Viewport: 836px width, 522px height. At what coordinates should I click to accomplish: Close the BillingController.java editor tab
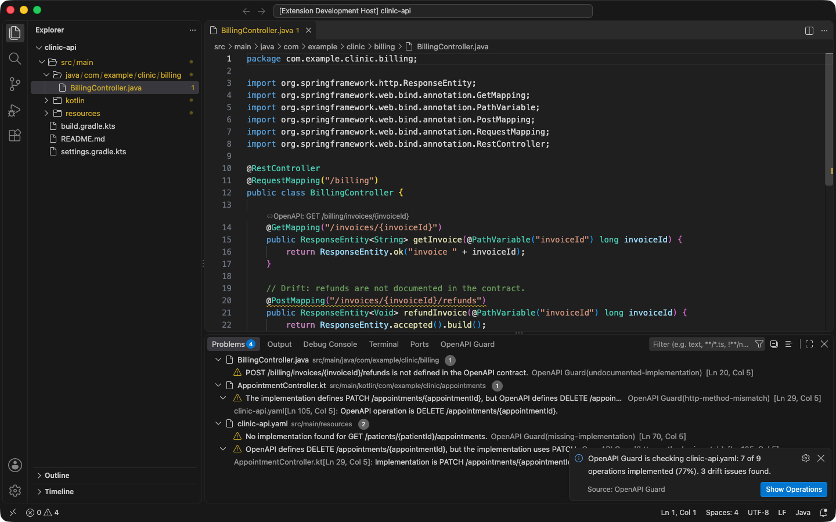309,30
